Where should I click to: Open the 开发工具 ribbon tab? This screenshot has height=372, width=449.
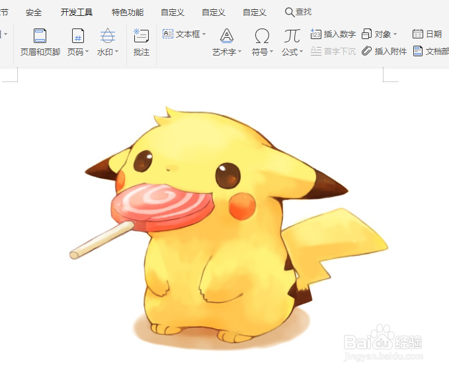click(x=77, y=13)
